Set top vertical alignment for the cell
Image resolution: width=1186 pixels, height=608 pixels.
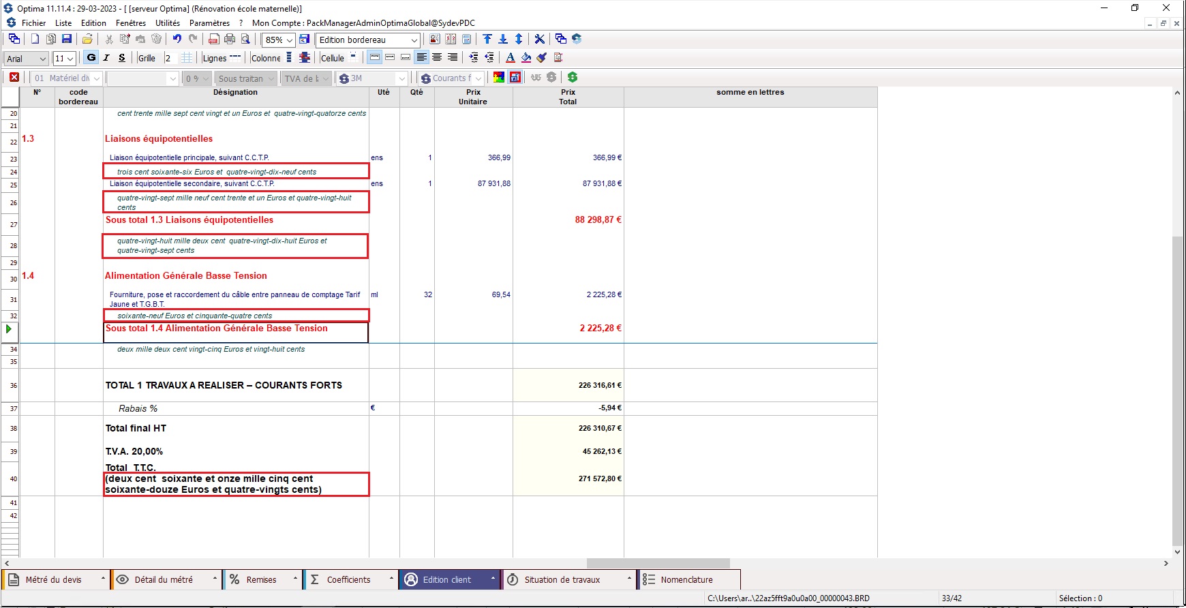[375, 58]
